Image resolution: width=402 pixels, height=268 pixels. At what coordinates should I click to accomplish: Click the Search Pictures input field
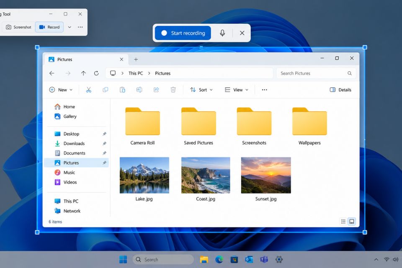pyautogui.click(x=316, y=73)
